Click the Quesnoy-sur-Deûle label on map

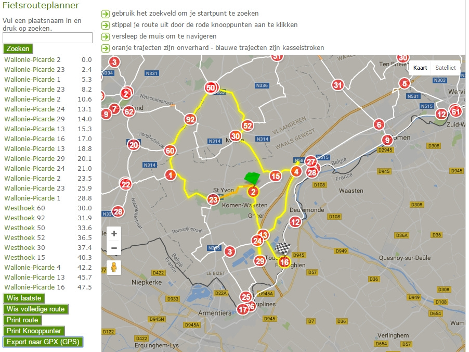(405, 258)
